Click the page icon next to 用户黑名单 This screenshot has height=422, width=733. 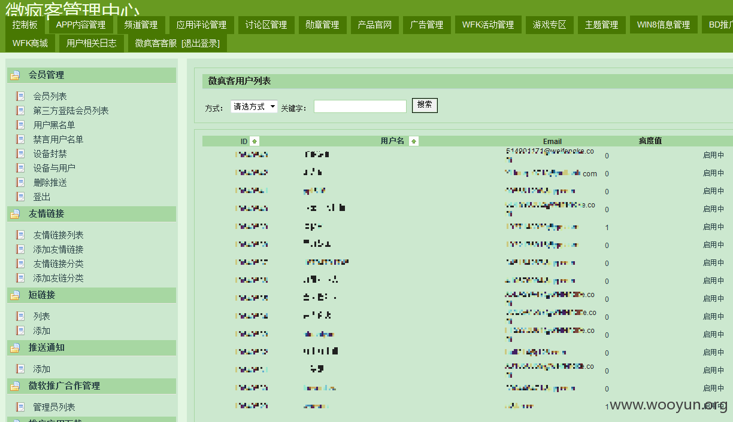(20, 125)
